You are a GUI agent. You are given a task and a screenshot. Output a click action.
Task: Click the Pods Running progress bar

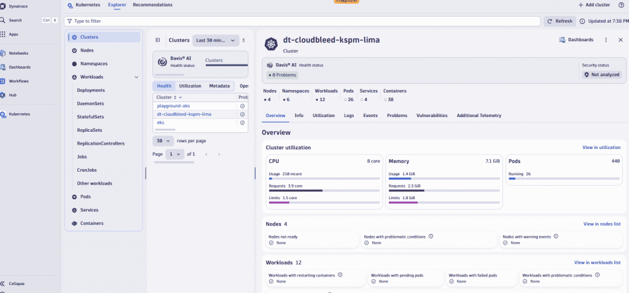click(x=564, y=178)
